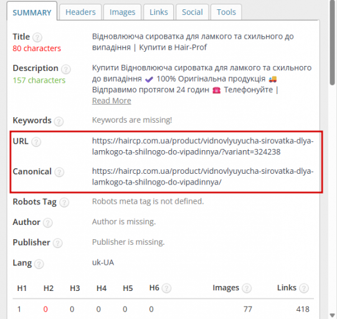Viewport: 337px width, 319px height.
Task: Switch to the Headers tab
Action: [80, 12]
